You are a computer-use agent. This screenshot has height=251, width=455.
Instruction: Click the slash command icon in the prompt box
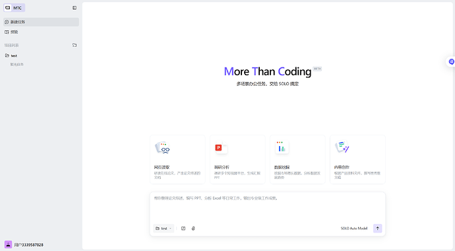[183, 229]
